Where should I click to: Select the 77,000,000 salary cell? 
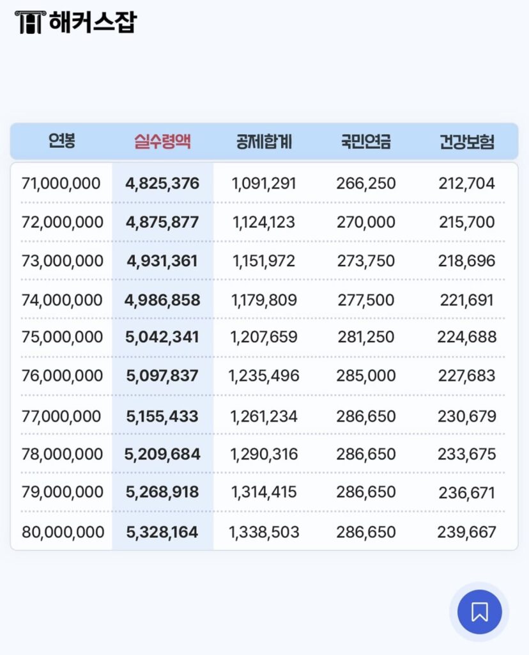point(61,416)
